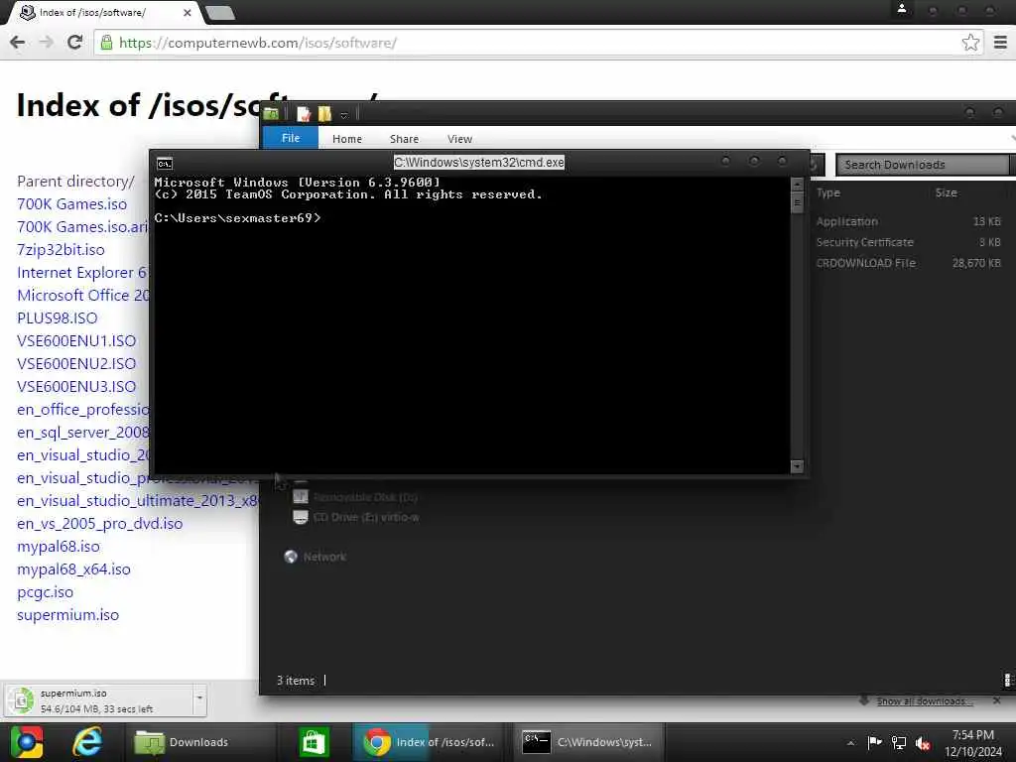Click cmd window scrollbar down arrow
Image resolution: width=1016 pixels, height=762 pixels.
(797, 466)
